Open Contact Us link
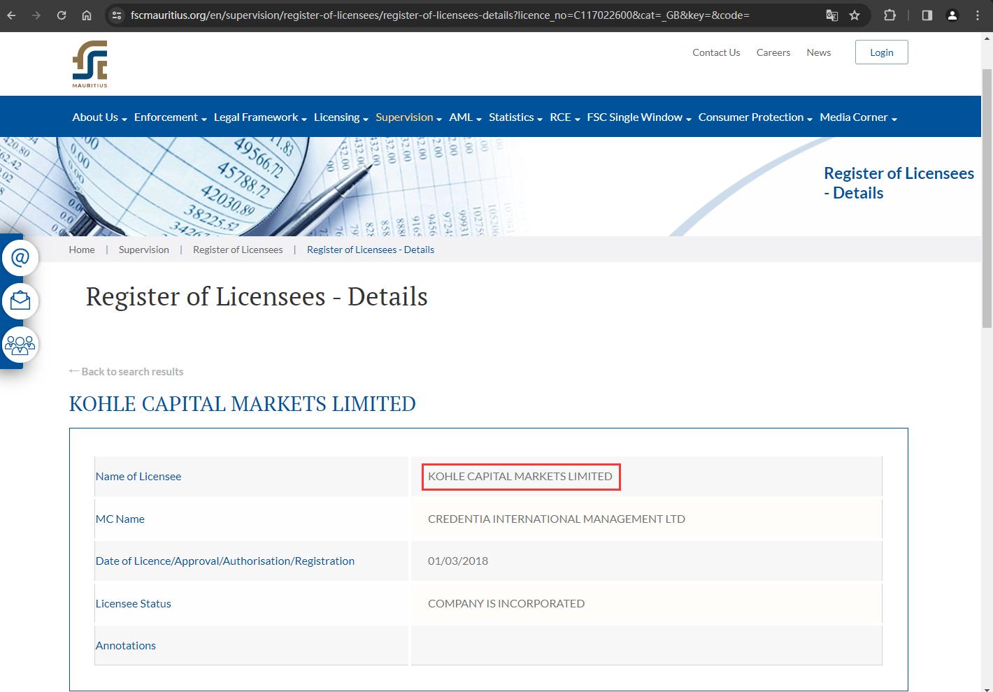This screenshot has width=993, height=692. point(716,52)
